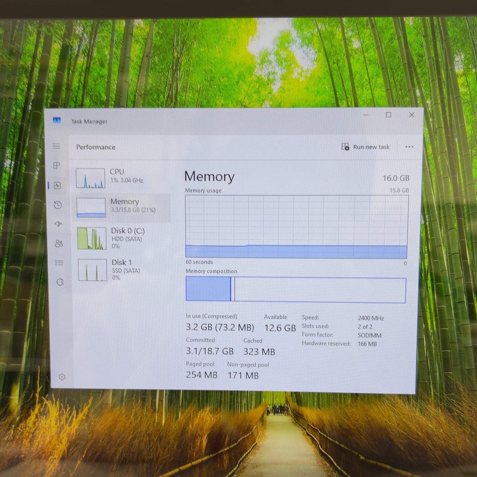The image size is (477, 477).
Task: Click the 'Performance' page heading
Action: (96, 147)
